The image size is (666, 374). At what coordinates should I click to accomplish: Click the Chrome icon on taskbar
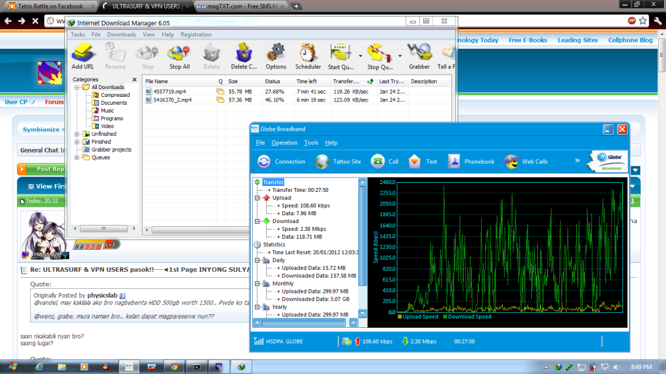174,367
